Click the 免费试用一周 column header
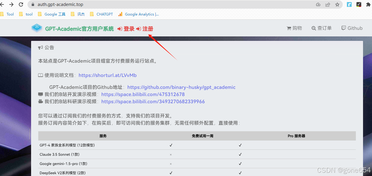The height and width of the screenshot is (176, 372). [x=202, y=136]
